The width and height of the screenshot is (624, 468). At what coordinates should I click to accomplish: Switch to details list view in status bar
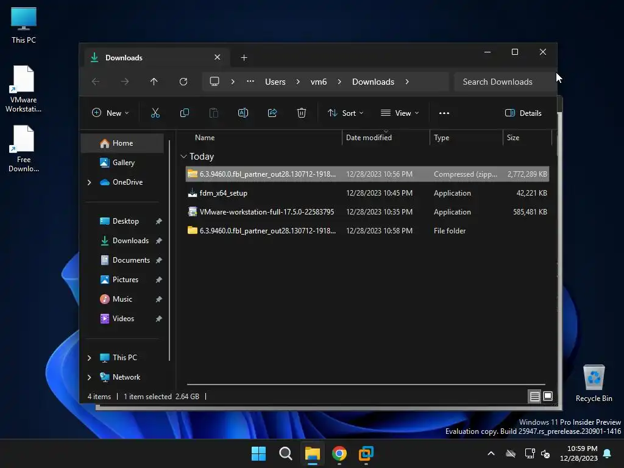pos(534,396)
